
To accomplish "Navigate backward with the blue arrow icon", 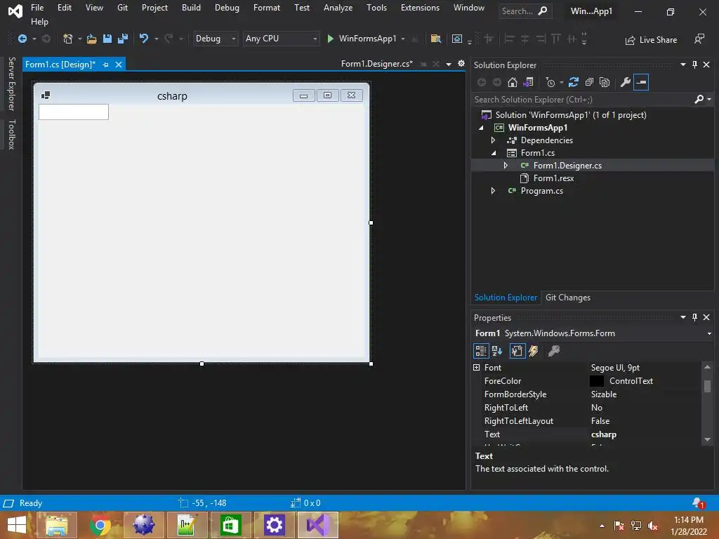I will (22, 39).
